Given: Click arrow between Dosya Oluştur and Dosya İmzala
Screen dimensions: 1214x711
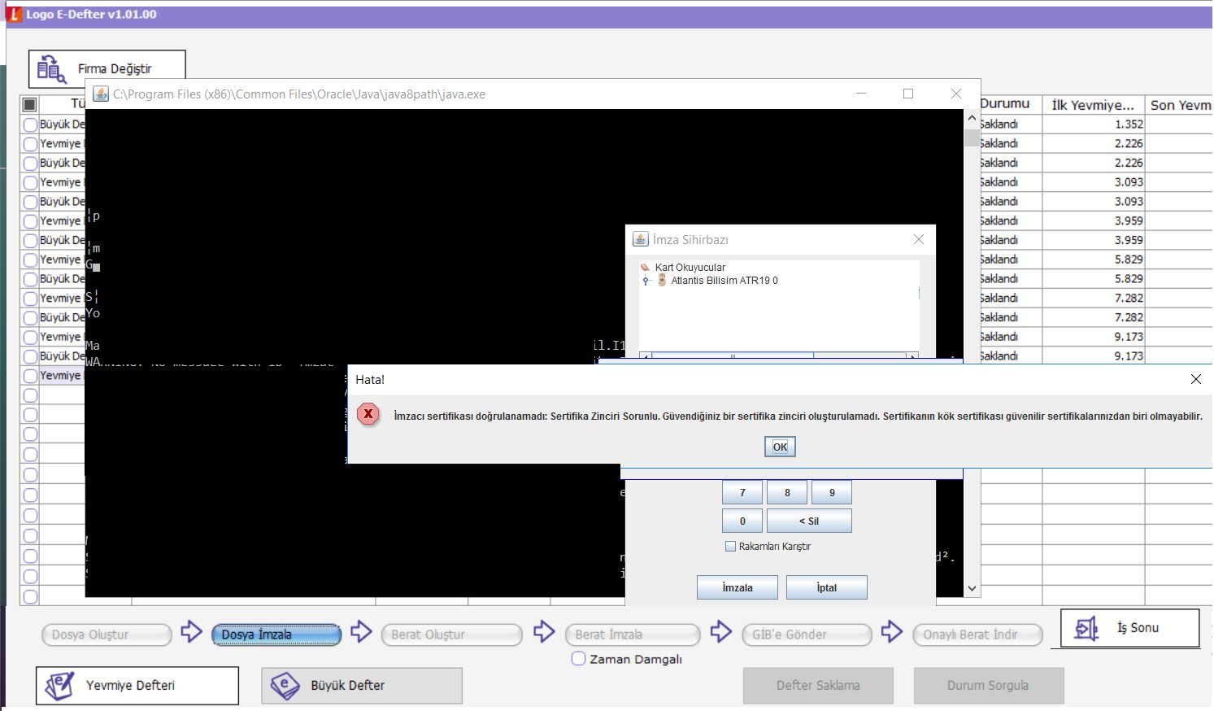Looking at the screenshot, I should point(191,632).
